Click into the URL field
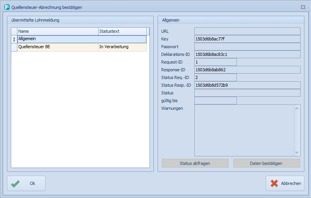Screen dimensions: 311x198 (247, 31)
